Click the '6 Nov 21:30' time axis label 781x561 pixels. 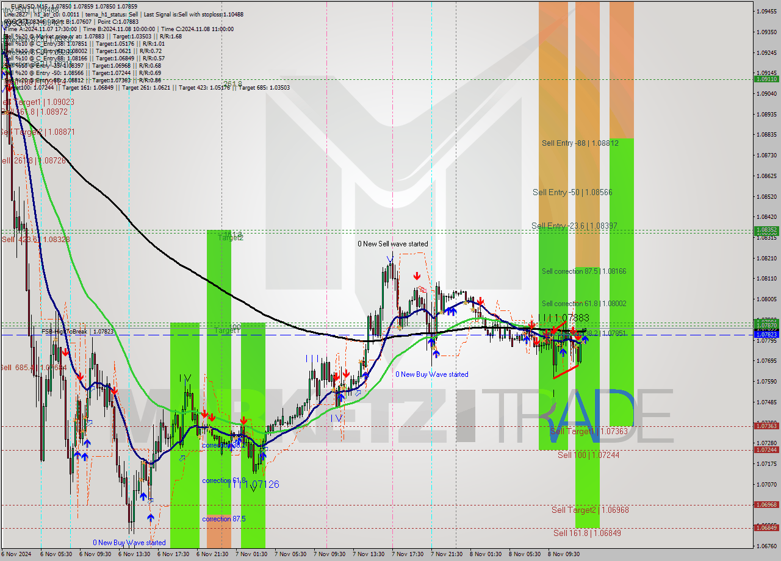tap(213, 554)
